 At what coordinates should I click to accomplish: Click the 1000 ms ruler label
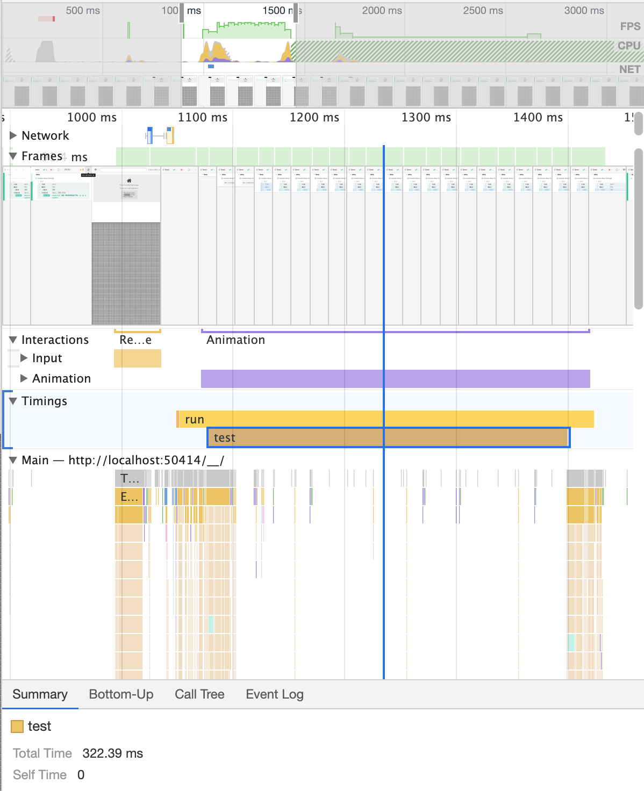[x=92, y=117]
